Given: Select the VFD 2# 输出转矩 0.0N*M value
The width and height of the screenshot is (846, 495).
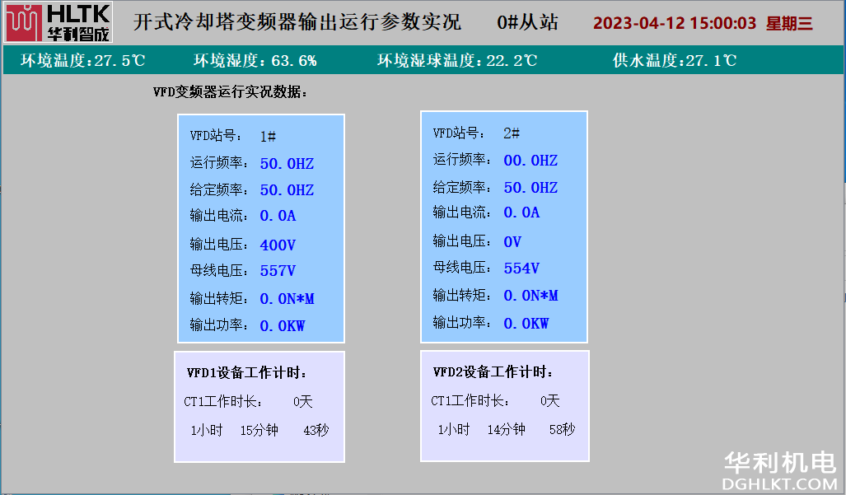Looking at the screenshot, I should point(531,296).
